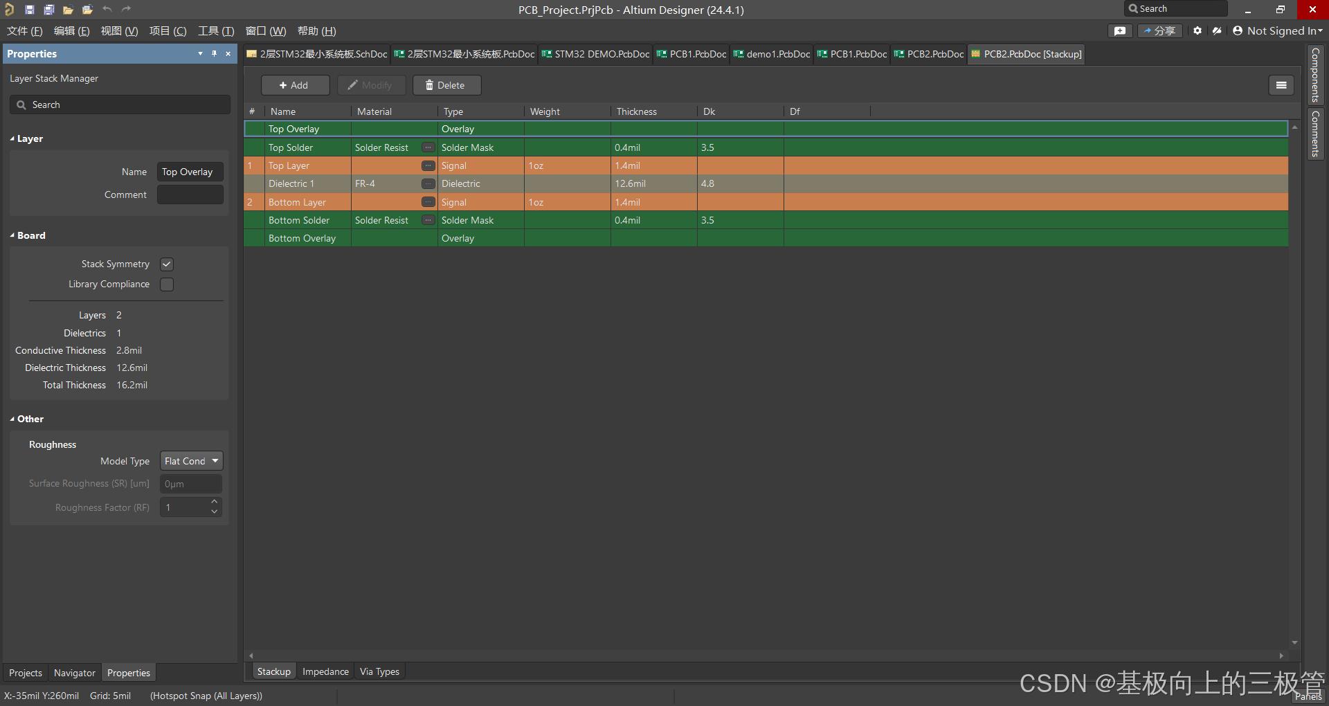
Task: Open the 窗口 (W) menu
Action: 266,30
